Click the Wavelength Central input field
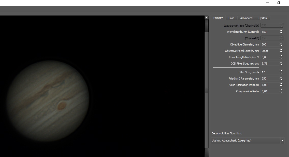 269,32
